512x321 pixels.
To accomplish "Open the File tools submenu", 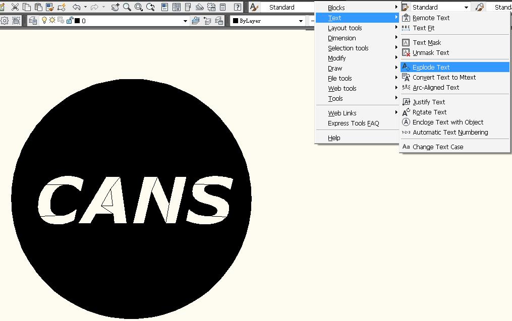I will pos(357,79).
